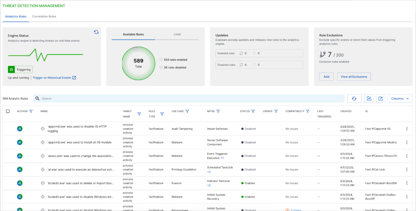Filter by MITRE column
Viewport: 416px width, 211px height.
[x=218, y=111]
